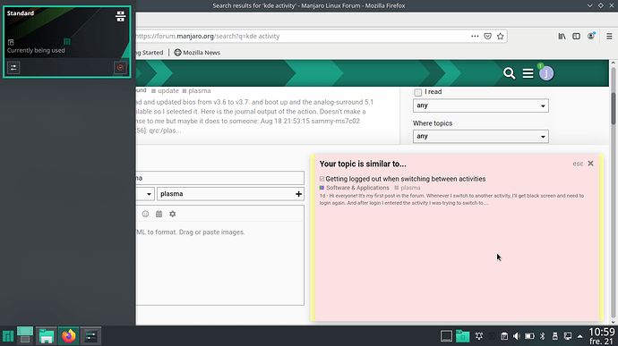Insert date with the calendar icon
The height and width of the screenshot is (346, 618).
(x=159, y=214)
